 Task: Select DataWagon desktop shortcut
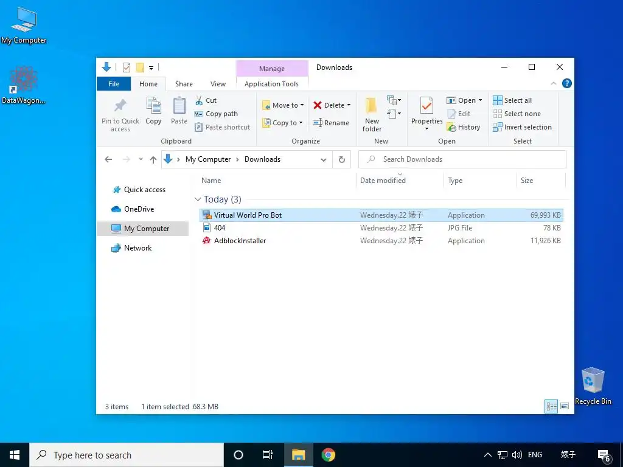pos(23,85)
